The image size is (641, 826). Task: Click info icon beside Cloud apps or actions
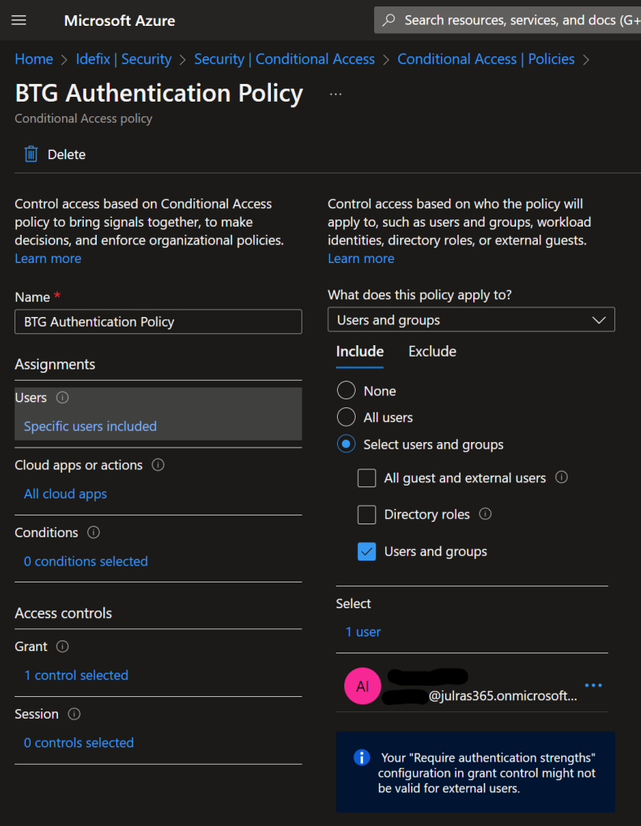click(x=158, y=465)
